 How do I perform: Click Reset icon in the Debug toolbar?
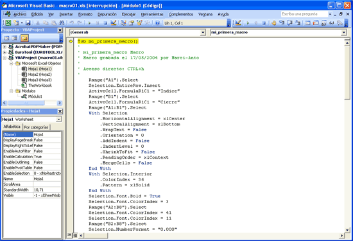coord(264,22)
